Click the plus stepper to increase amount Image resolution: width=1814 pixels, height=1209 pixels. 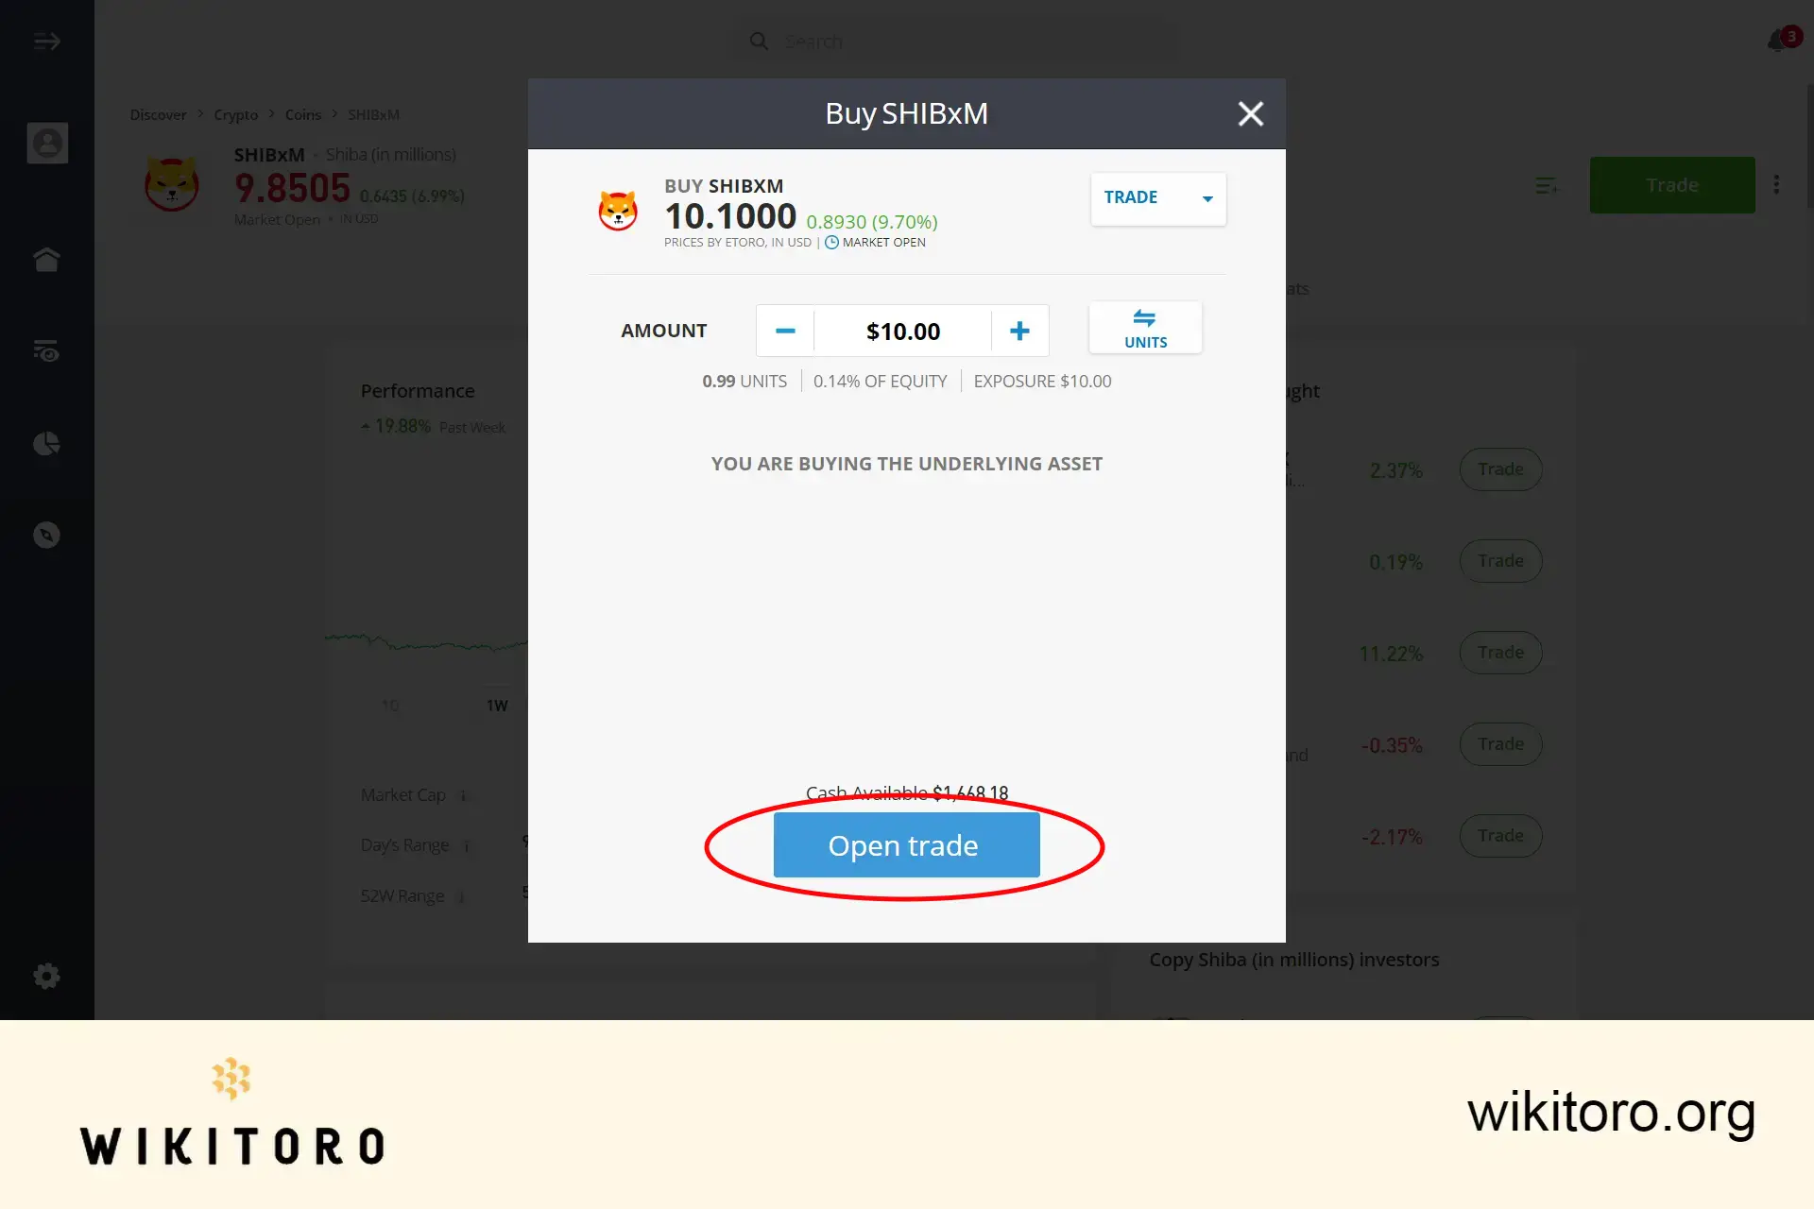(x=1019, y=331)
